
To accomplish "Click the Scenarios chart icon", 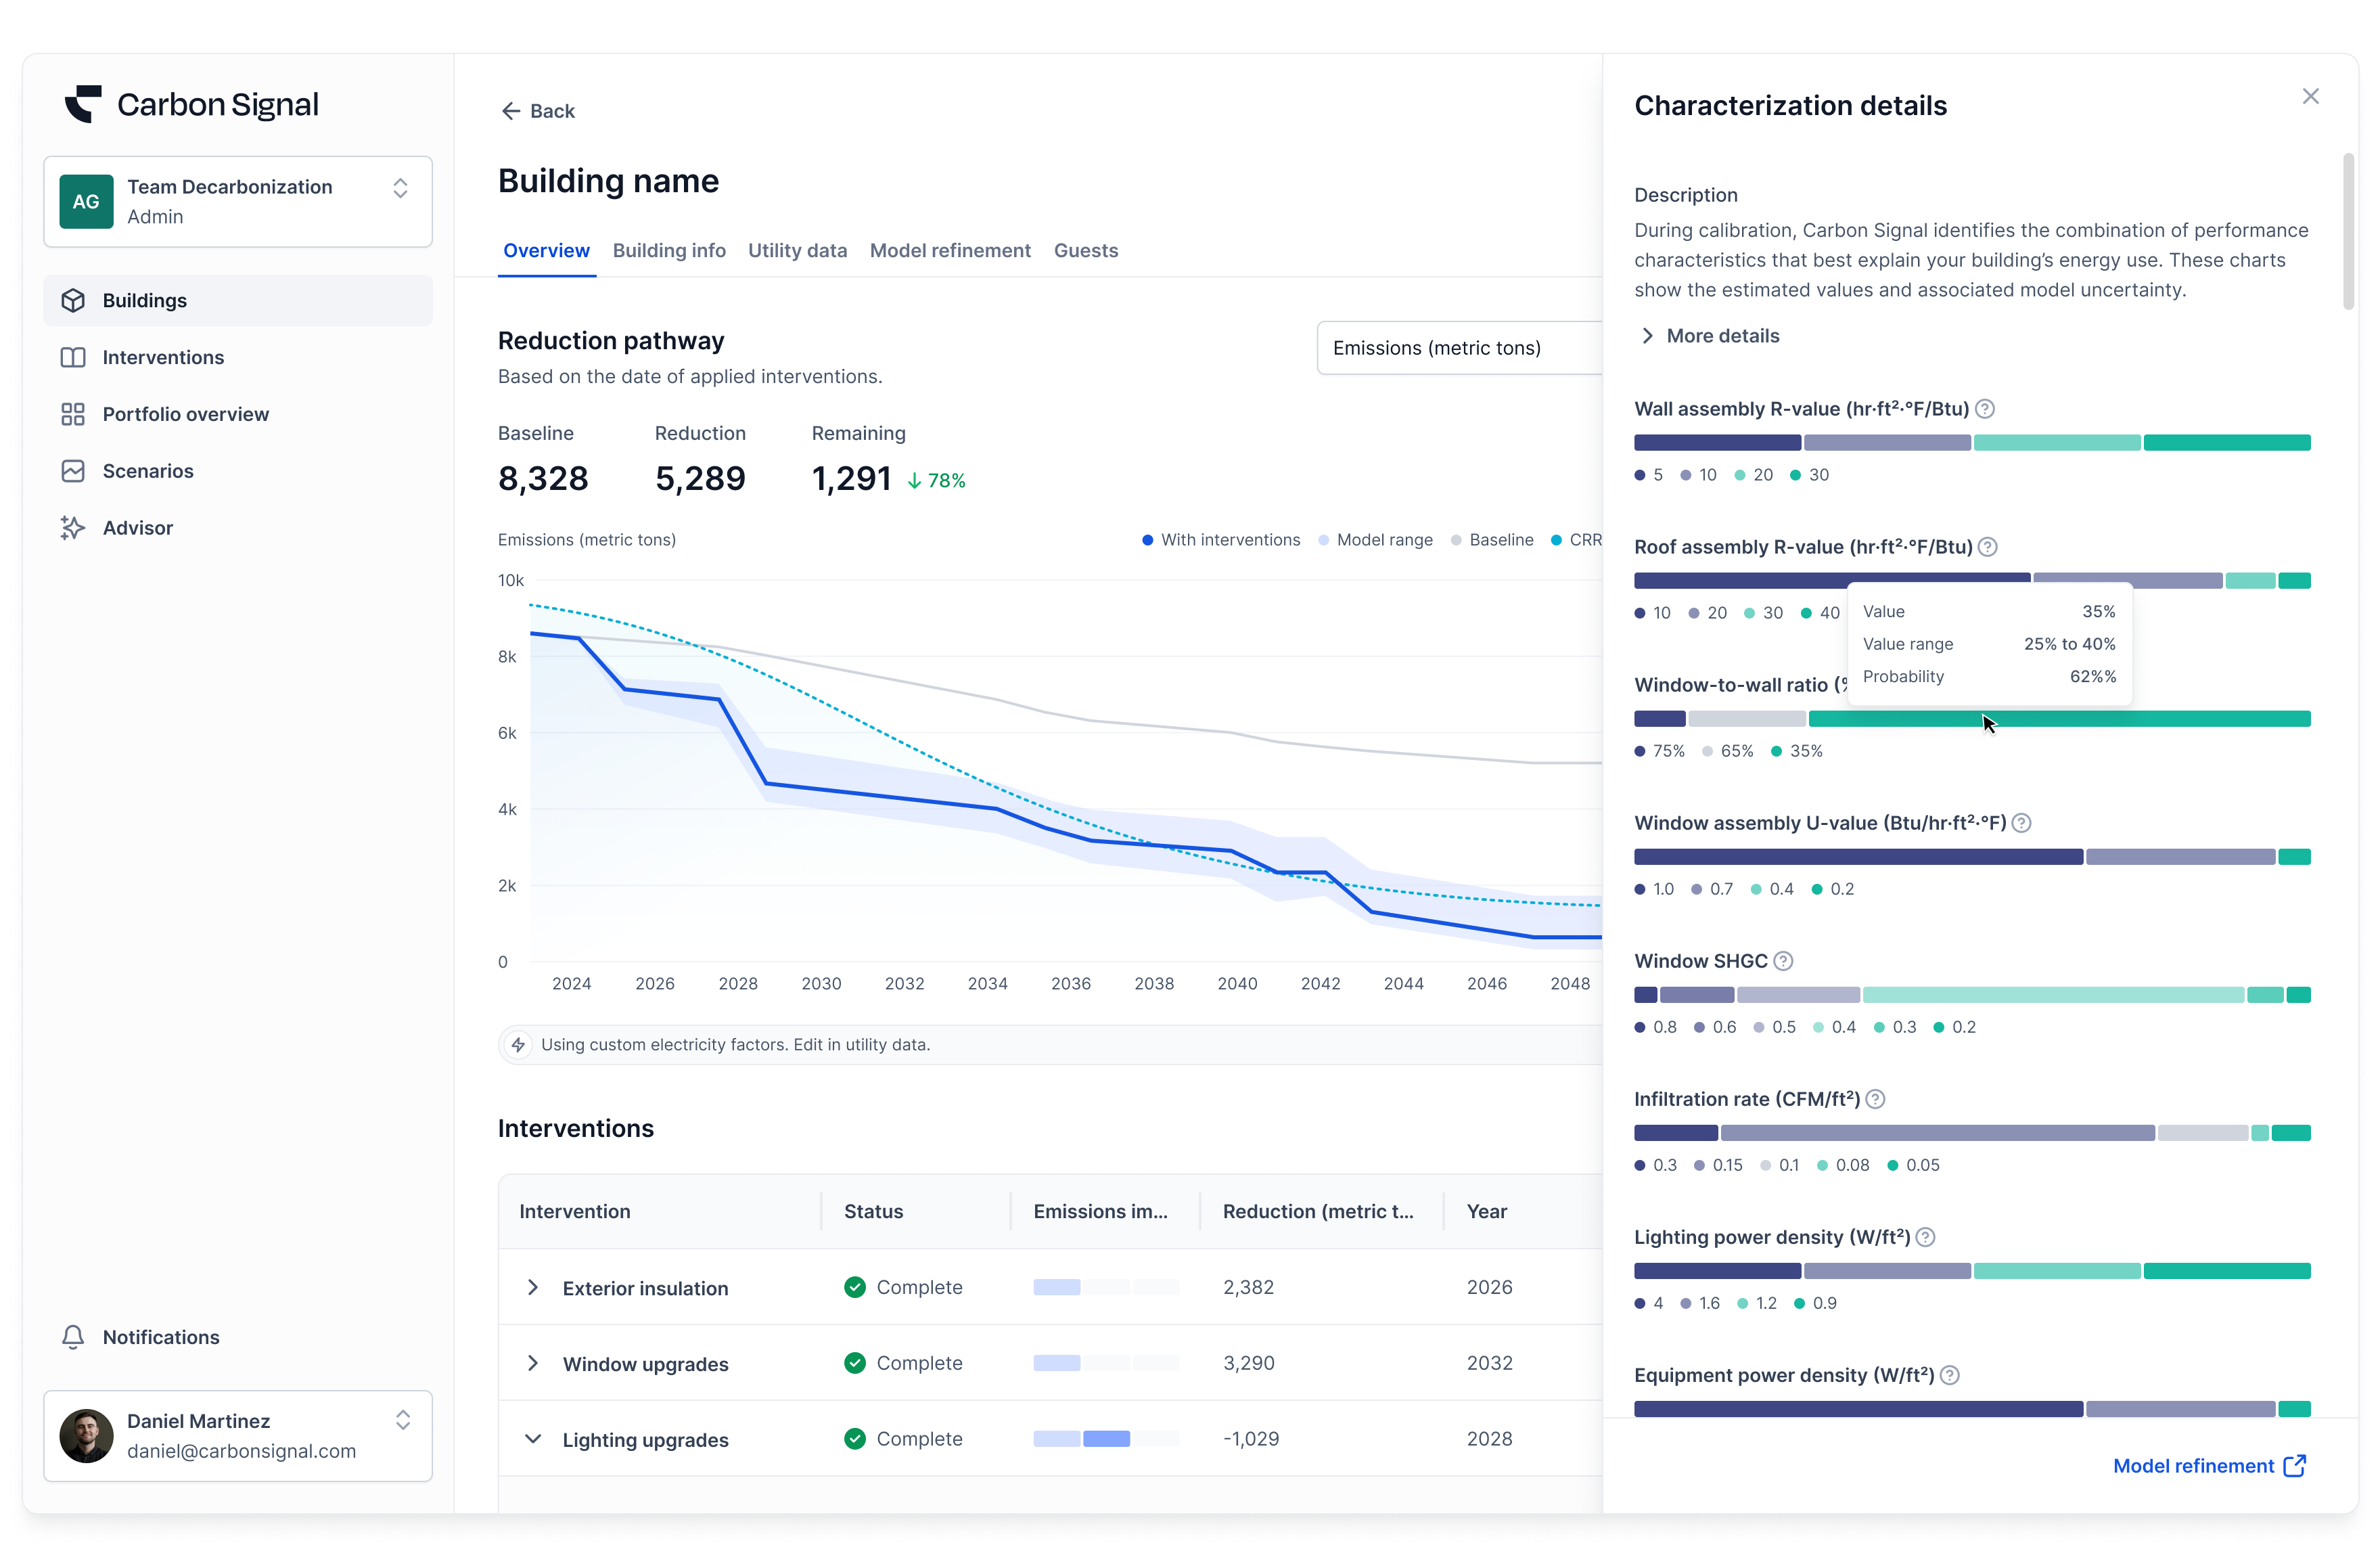I will coord(73,471).
